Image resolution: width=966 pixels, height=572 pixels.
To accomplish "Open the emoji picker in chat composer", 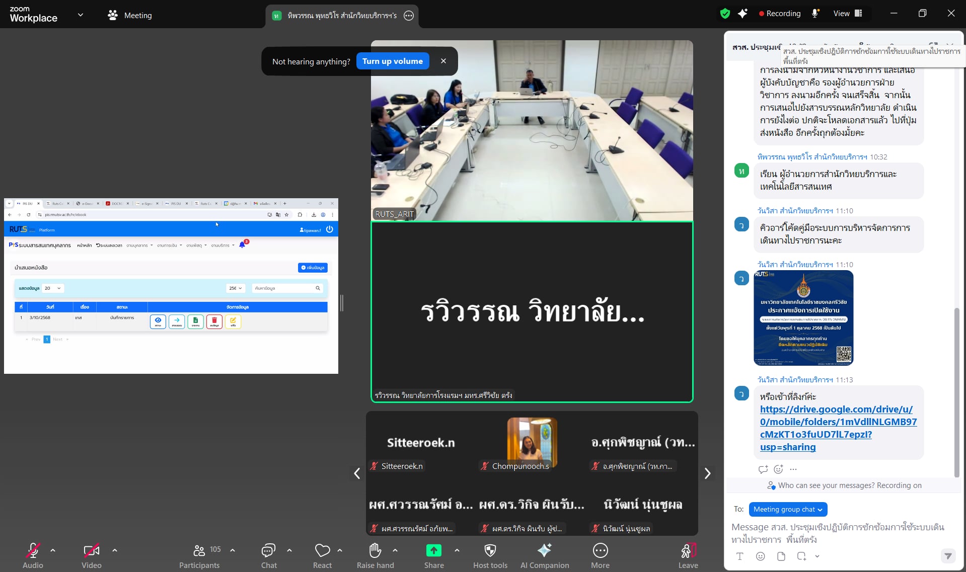I will (760, 556).
